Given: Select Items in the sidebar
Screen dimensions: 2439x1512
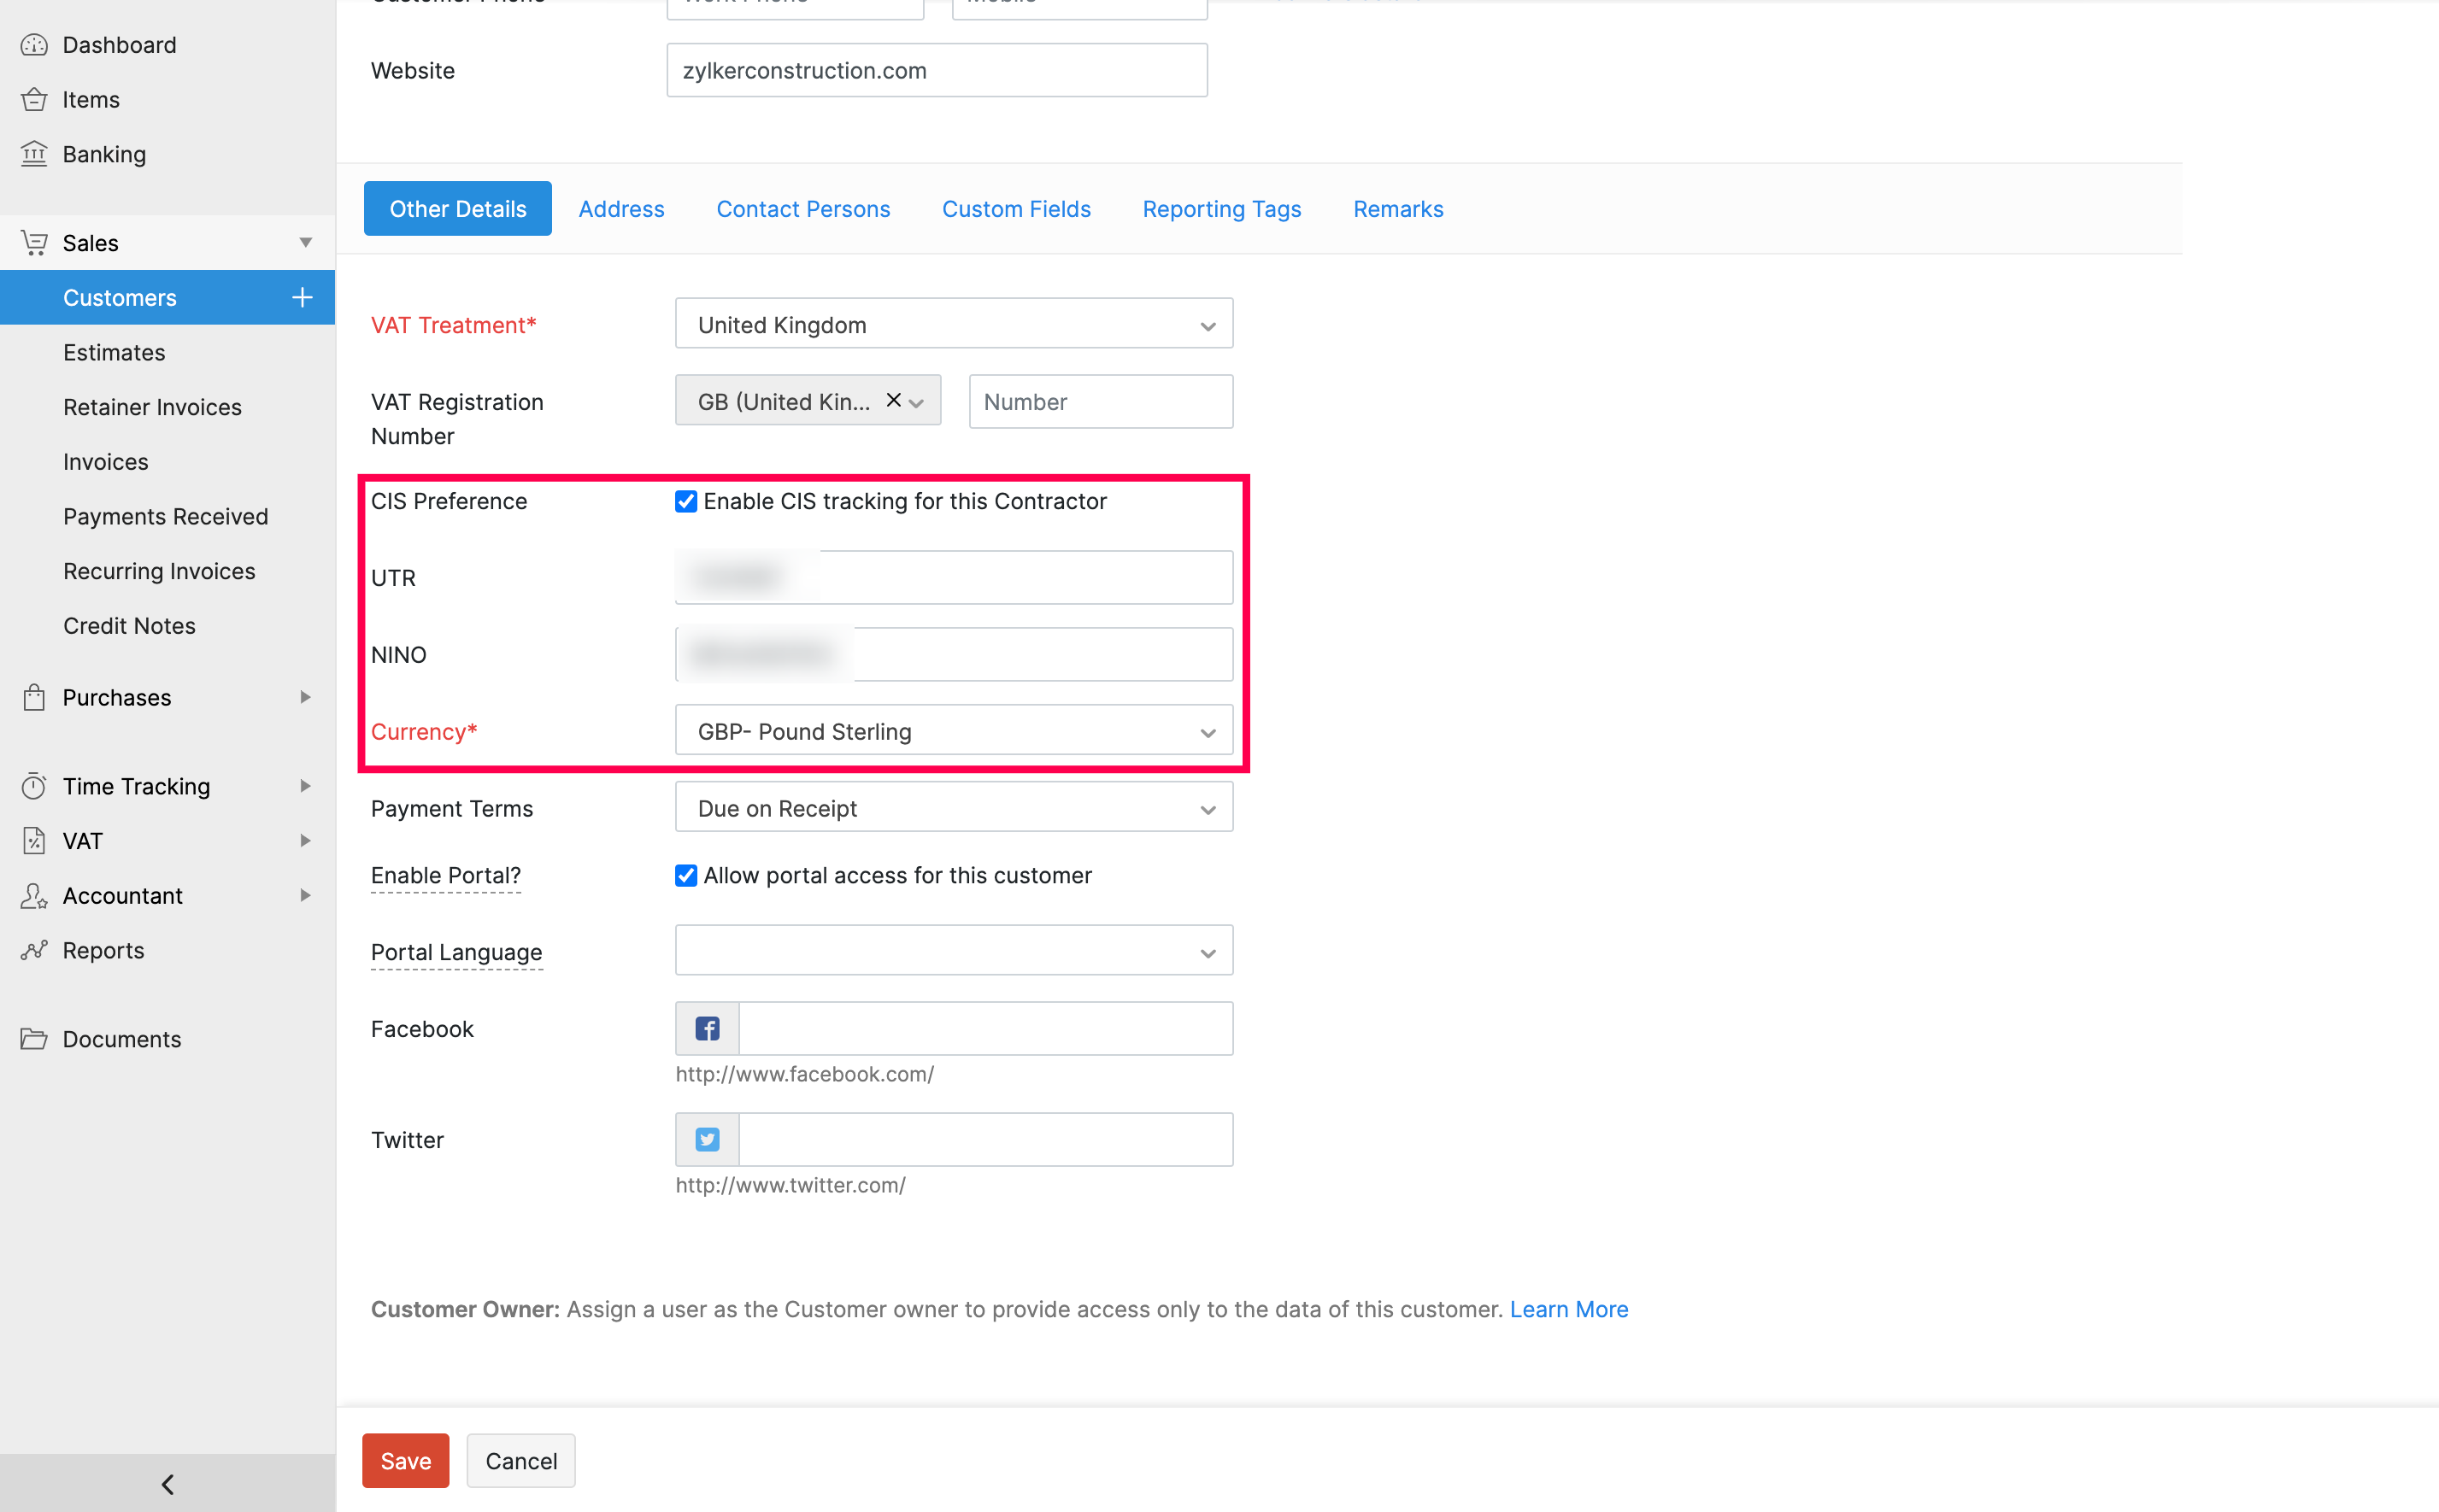Looking at the screenshot, I should [90, 99].
